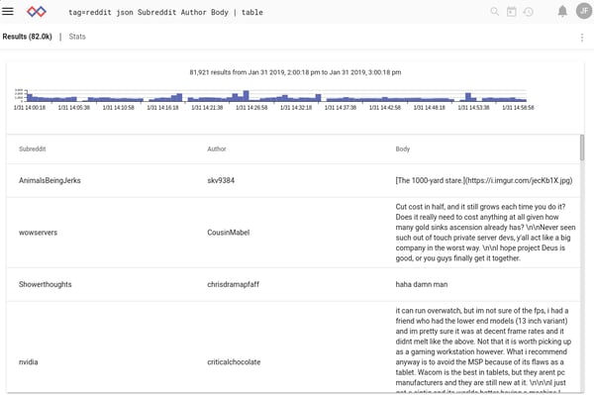Open the JF user avatar menu
The image size is (594, 395).
point(584,11)
